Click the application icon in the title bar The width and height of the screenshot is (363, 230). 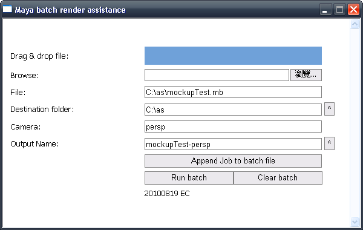[7, 9]
